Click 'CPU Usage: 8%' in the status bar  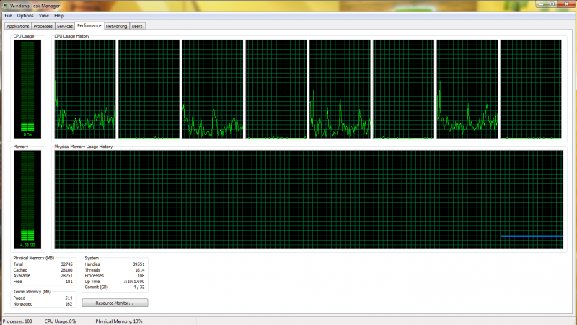click(60, 321)
